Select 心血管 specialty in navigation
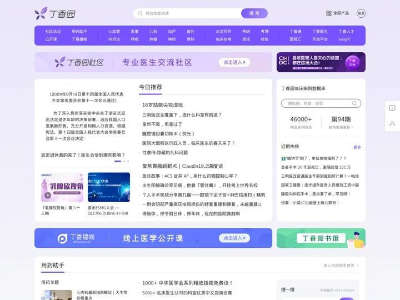The image size is (400, 300). pos(114,31)
